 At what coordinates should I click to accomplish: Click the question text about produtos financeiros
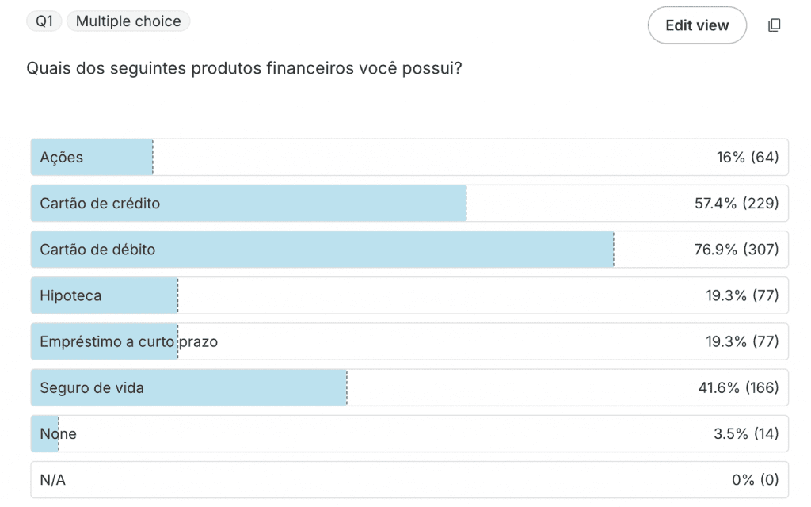coord(244,68)
